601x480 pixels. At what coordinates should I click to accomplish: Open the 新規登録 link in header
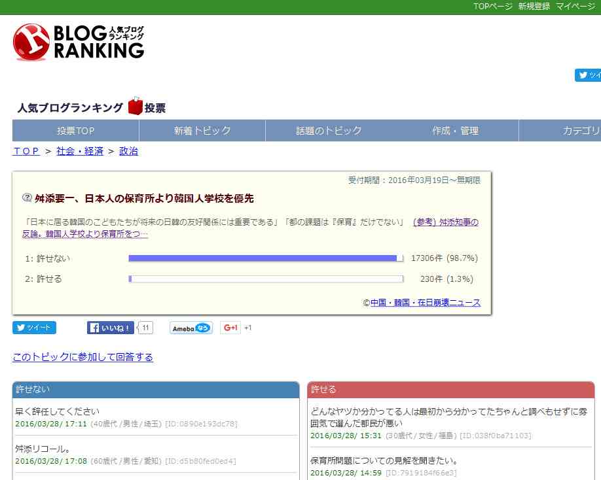[534, 7]
